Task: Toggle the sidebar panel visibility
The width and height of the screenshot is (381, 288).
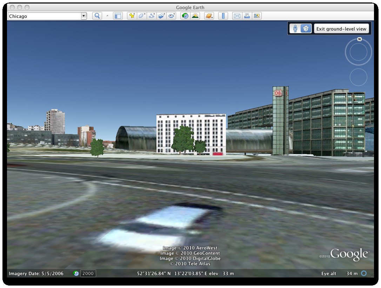Action: [x=118, y=16]
